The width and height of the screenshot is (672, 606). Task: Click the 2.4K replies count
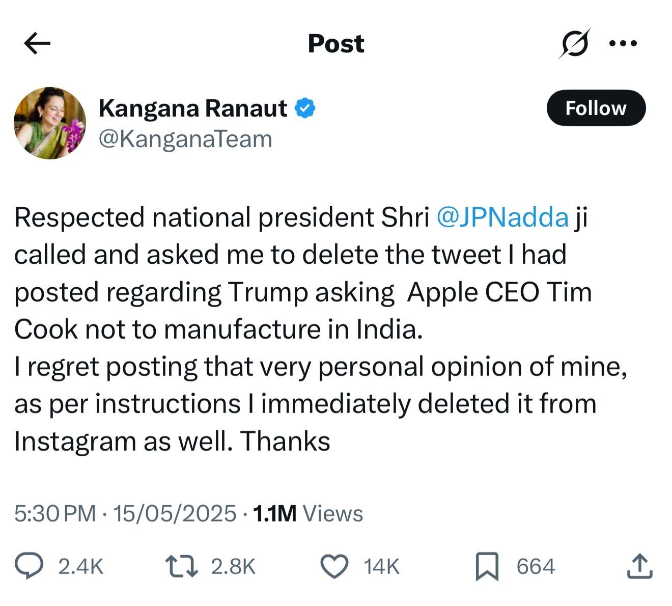[x=80, y=567]
